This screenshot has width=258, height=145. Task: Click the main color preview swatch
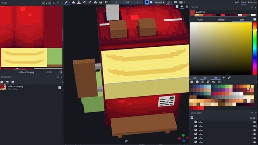[x=192, y=13]
